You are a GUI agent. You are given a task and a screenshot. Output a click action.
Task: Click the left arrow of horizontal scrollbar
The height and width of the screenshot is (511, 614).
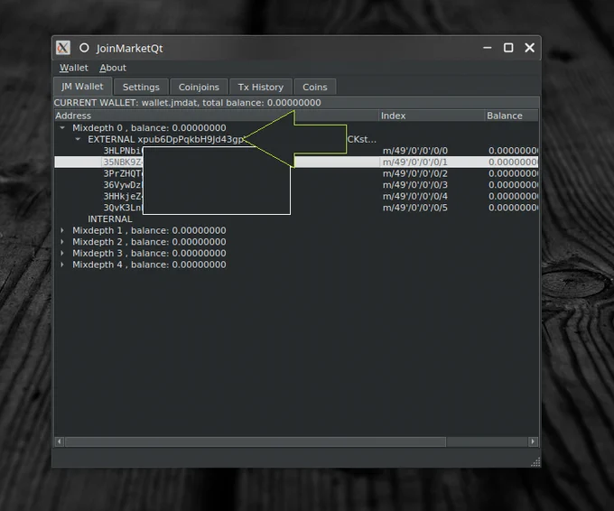click(x=59, y=441)
